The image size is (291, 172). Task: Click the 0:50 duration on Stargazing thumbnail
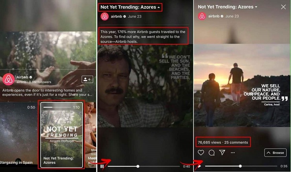[x=31, y=107]
